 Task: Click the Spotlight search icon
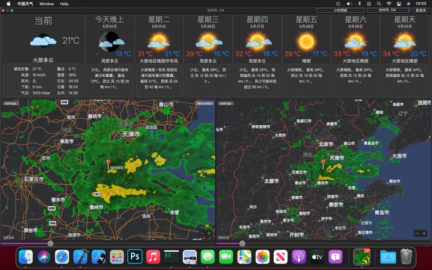[379, 4]
